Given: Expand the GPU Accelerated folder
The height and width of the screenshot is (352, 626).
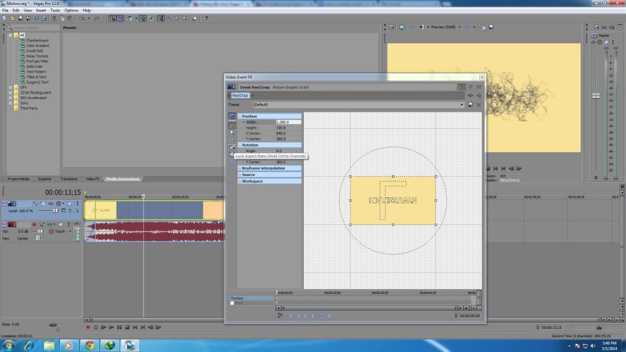Looking at the screenshot, I should tap(10, 97).
